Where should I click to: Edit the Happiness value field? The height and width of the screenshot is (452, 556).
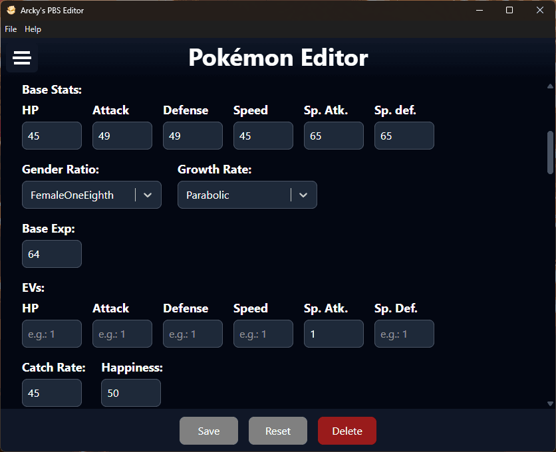point(130,393)
